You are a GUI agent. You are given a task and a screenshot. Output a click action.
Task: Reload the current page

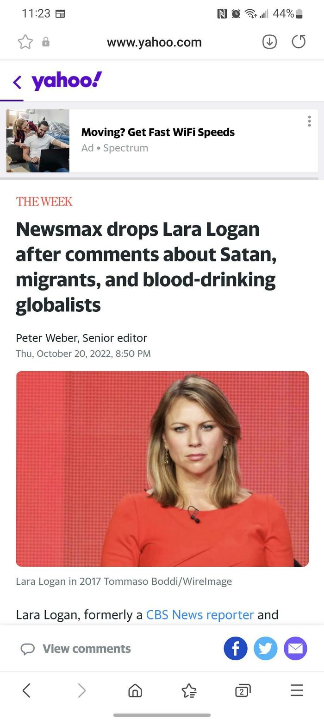pyautogui.click(x=299, y=42)
